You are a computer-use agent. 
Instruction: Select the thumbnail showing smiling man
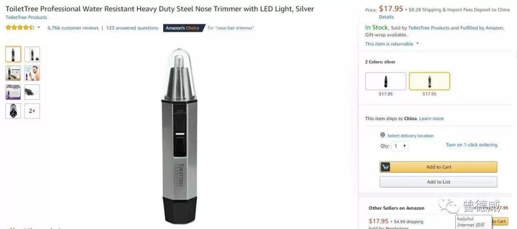(x=32, y=73)
